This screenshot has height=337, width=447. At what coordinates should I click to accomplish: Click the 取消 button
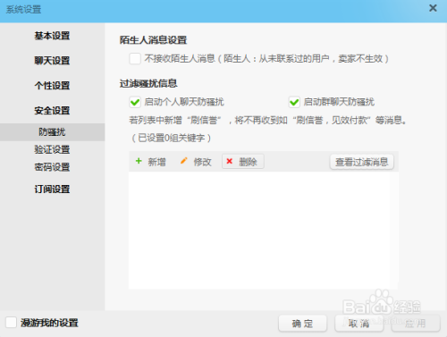pos(358,324)
